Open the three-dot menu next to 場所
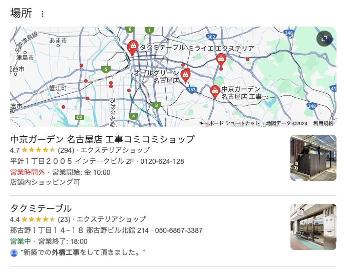 (43, 14)
